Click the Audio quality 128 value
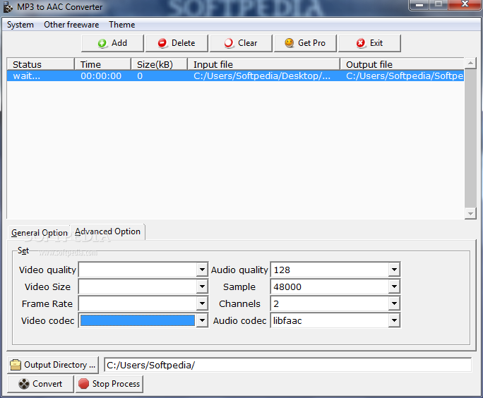This screenshot has height=398, width=483. pos(282,270)
